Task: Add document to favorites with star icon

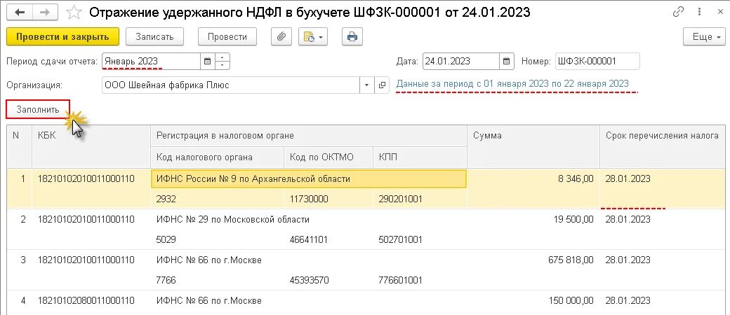Action: [73, 13]
